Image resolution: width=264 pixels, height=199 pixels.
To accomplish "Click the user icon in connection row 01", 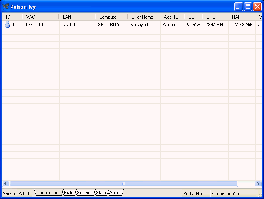I will coord(7,25).
